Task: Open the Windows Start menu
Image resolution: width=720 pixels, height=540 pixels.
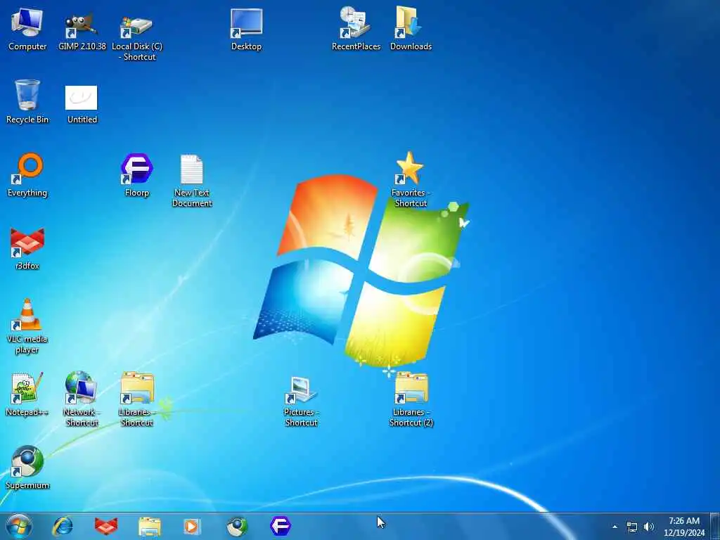Action: point(19,526)
